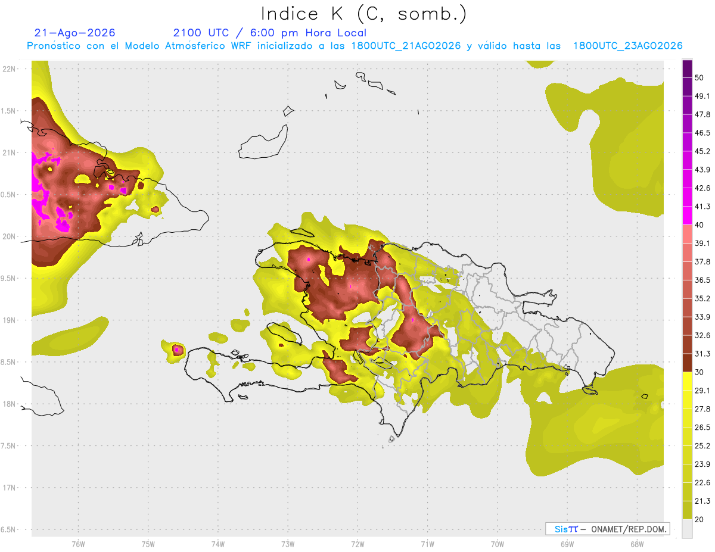This screenshot has height=552, width=715.
Task: Click the title 'Indice K (C, somb.)'
Action: 364,14
